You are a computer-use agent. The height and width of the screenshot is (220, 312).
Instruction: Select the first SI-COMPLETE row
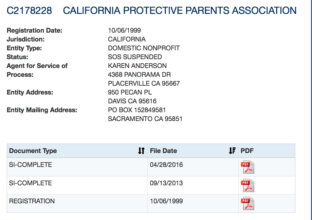(x=31, y=165)
